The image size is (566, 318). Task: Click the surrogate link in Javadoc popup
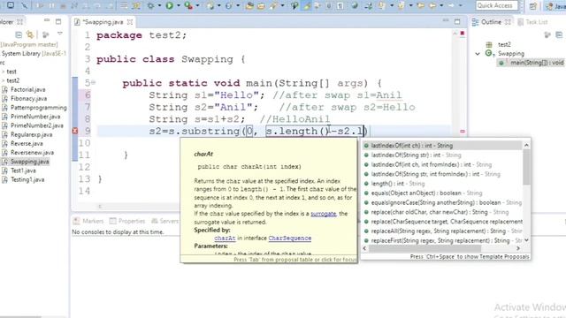[323, 214]
